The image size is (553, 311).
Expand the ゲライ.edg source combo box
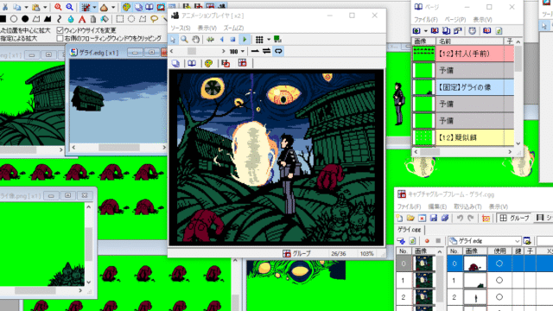coord(485,241)
